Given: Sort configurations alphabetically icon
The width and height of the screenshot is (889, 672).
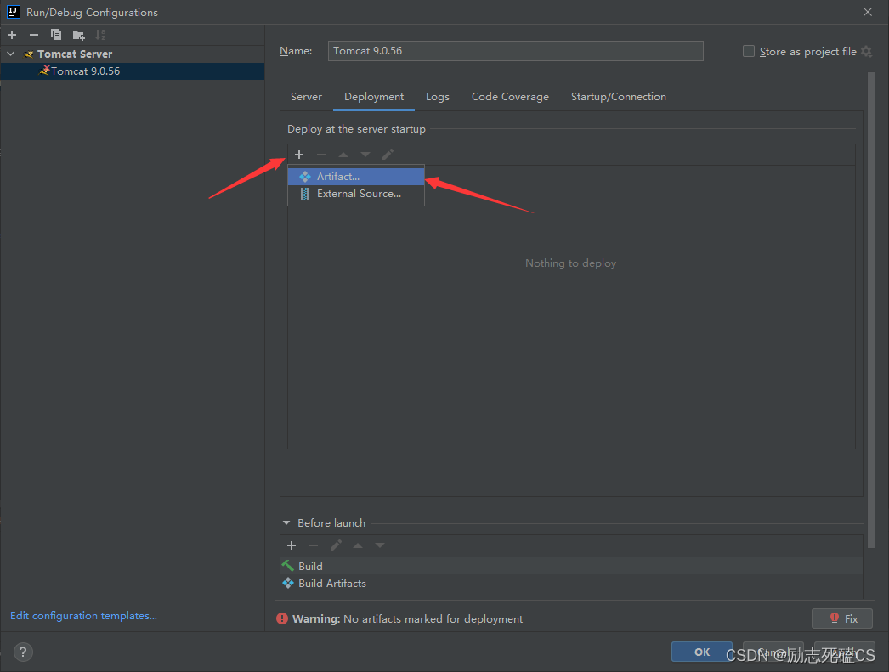Looking at the screenshot, I should (x=100, y=35).
